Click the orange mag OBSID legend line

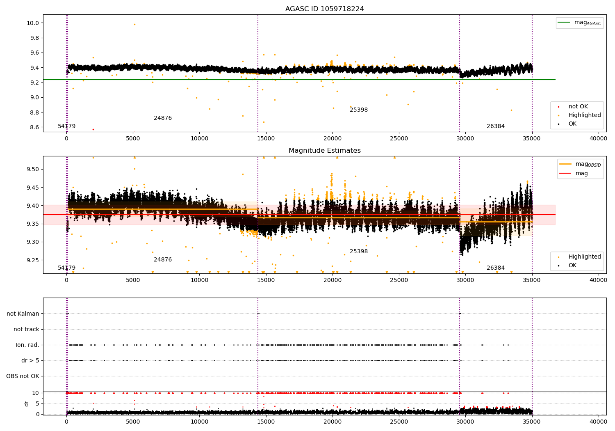point(565,164)
